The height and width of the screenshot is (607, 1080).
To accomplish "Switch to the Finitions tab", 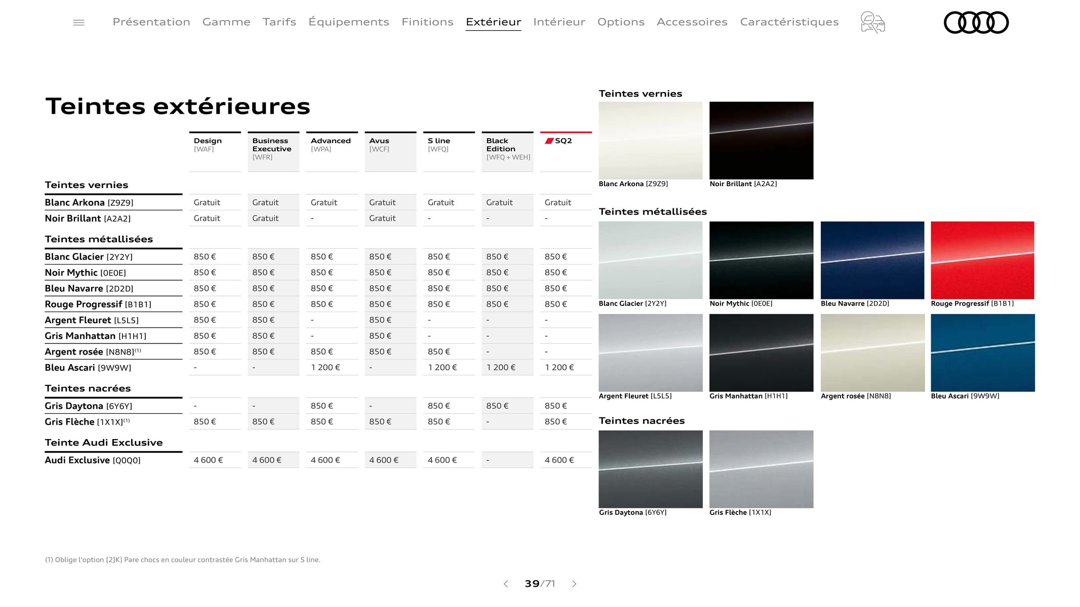I will (427, 22).
